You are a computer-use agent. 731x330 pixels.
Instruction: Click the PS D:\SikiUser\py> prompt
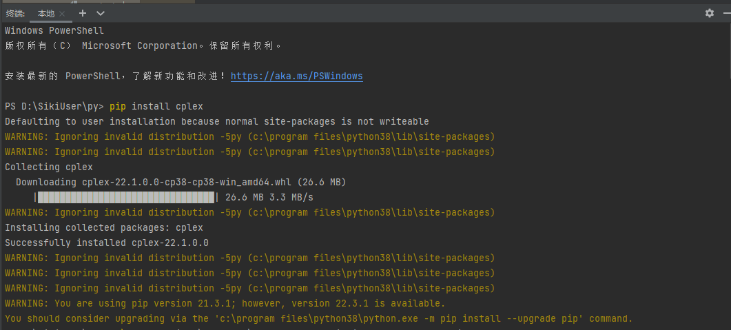pos(54,106)
